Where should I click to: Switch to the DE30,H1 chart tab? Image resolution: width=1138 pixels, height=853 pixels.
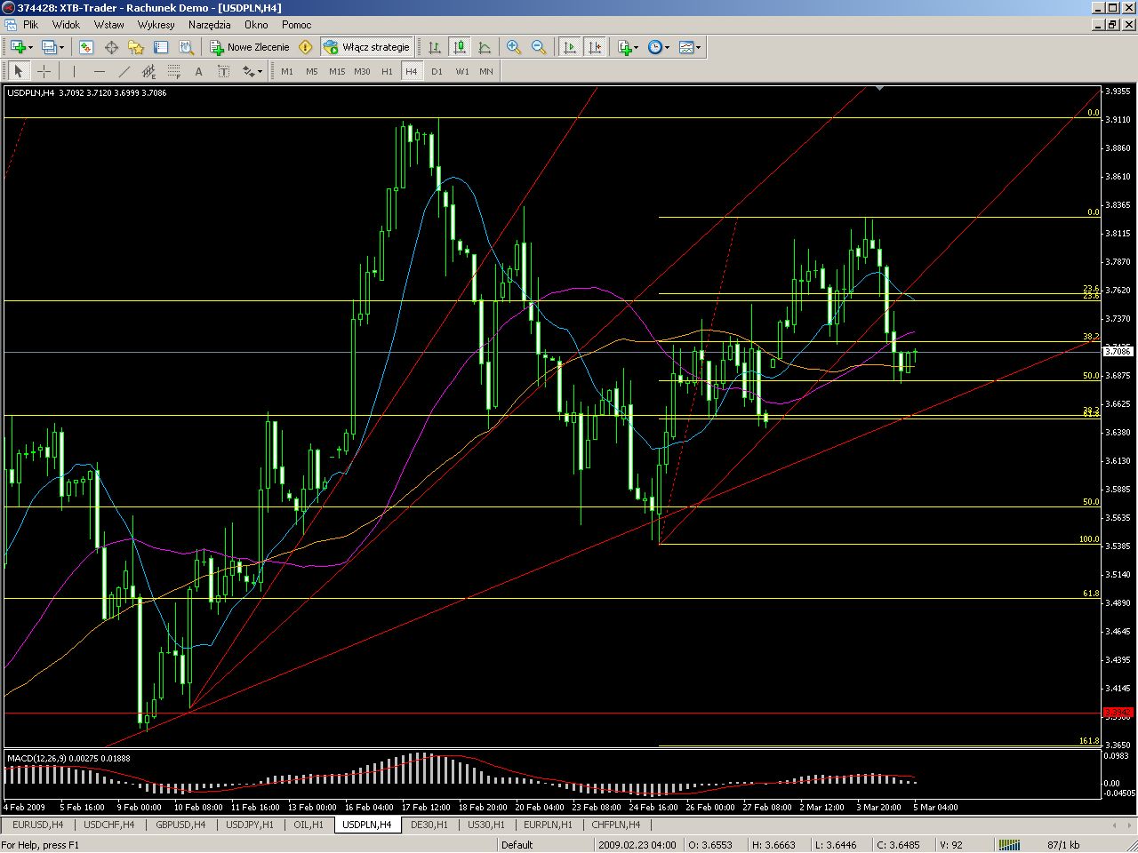click(x=429, y=825)
